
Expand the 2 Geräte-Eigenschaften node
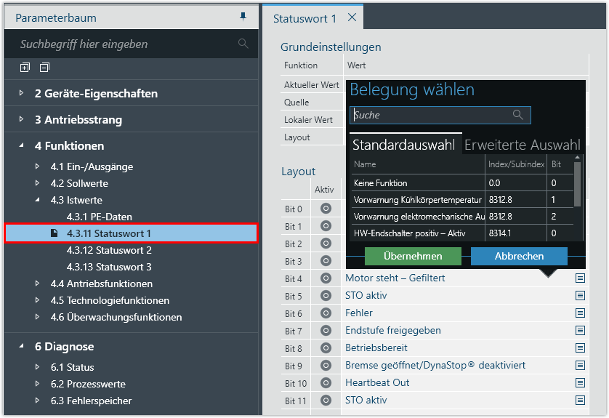pos(21,94)
